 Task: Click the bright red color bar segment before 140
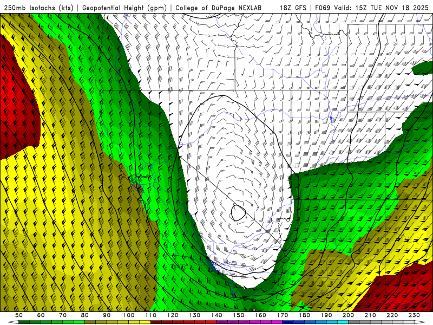211,322
